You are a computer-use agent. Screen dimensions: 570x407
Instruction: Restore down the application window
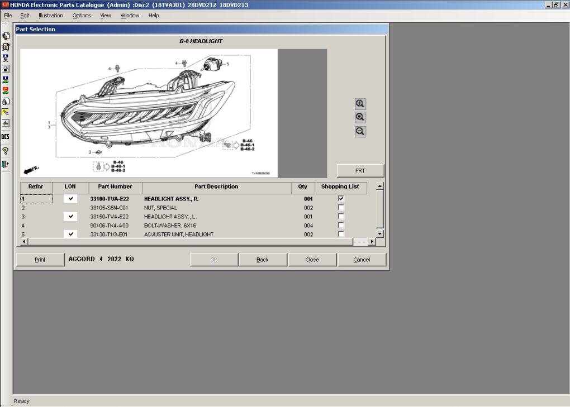[x=557, y=4]
